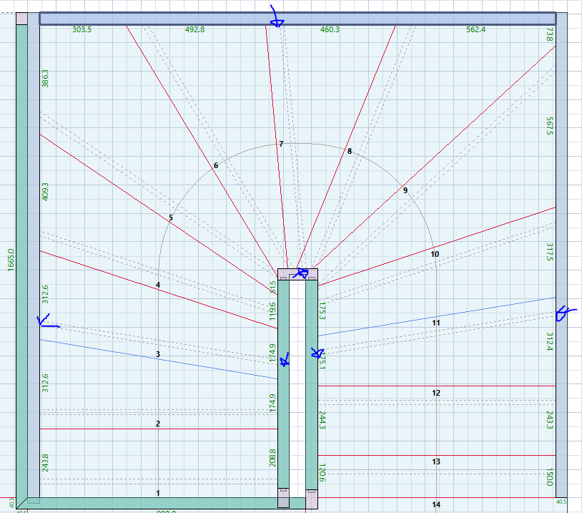Select step number 2 label
The width and height of the screenshot is (582, 513).
(x=158, y=424)
